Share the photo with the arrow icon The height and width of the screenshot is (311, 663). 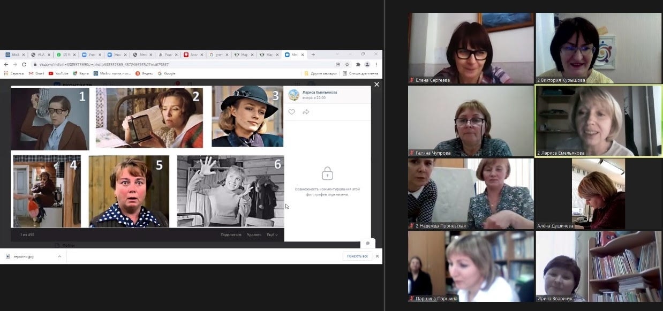[306, 112]
